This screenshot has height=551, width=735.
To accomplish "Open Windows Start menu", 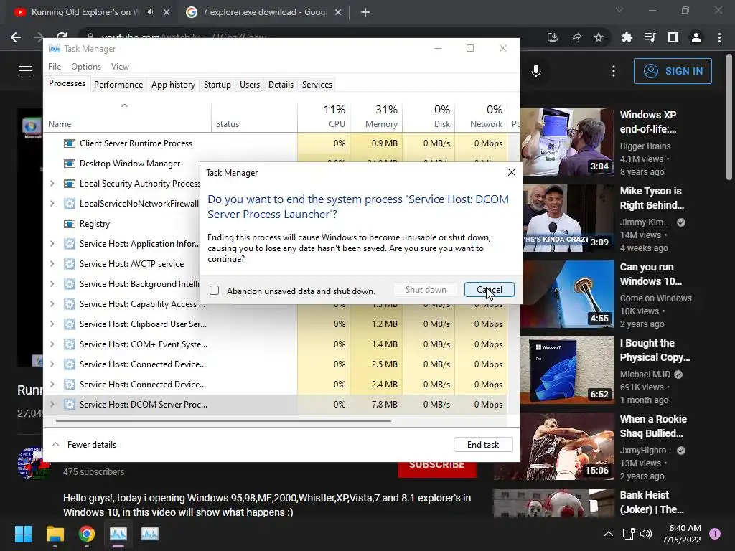I will 23,534.
